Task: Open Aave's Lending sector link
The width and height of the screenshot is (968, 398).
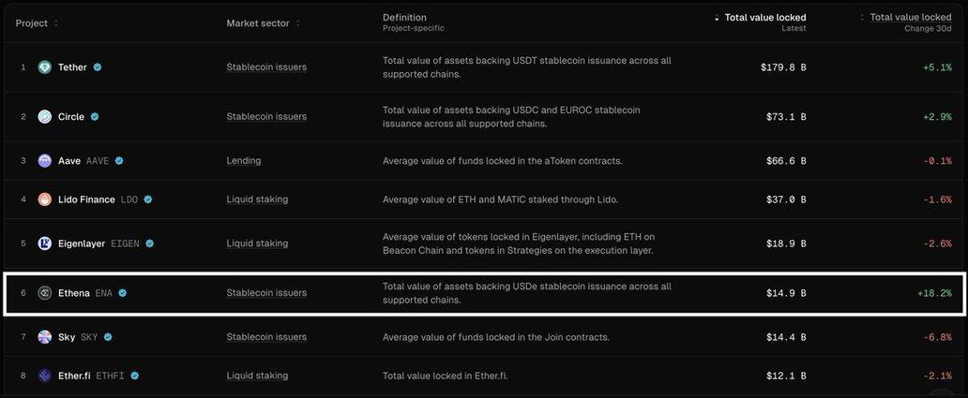Action: 244,161
